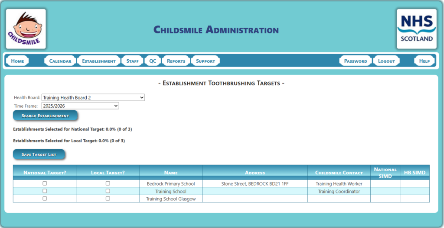Click the NHS Scotland logo
This screenshot has height=228, width=444.
tap(416, 29)
